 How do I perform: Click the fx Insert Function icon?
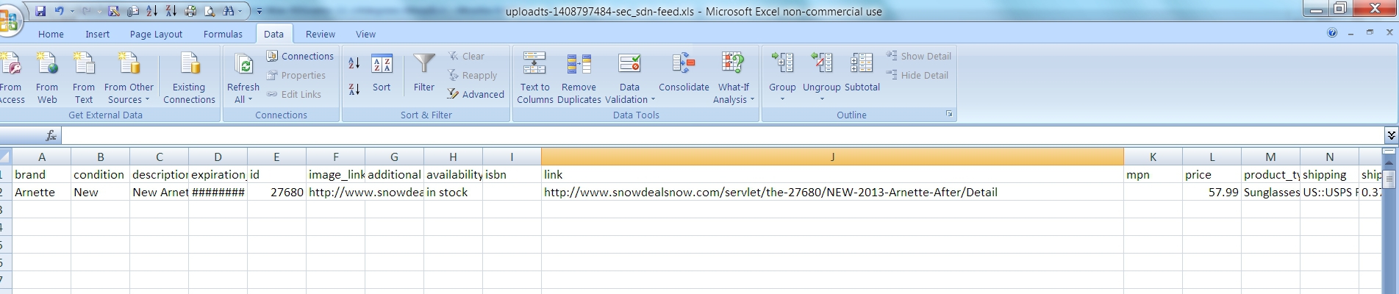point(51,135)
